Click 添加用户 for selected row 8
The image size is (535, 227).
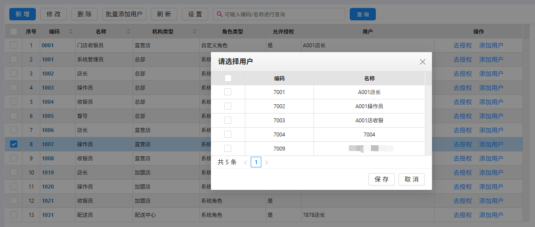491,144
